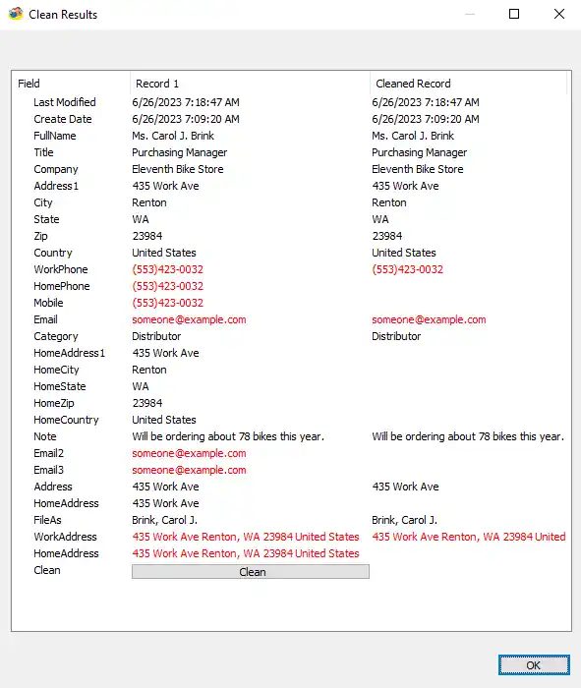
Task: Select the HomeAddress1 field label
Action: [x=70, y=353]
